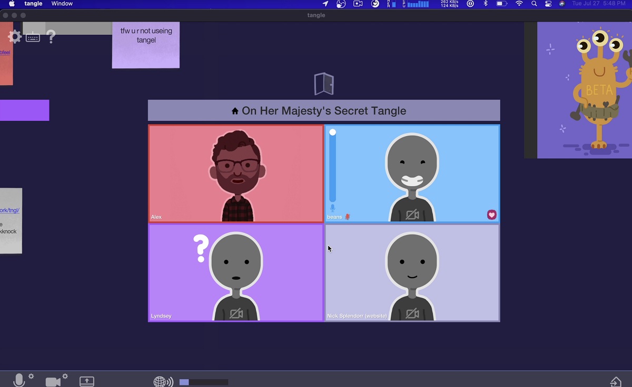The image size is (632, 387).
Task: Toggle the camera in bottom toolbar
Action: [x=53, y=382]
